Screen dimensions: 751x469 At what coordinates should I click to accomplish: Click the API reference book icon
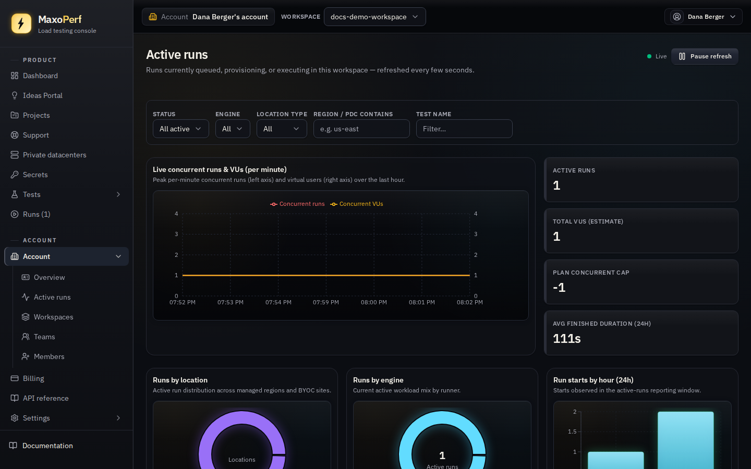tap(15, 398)
